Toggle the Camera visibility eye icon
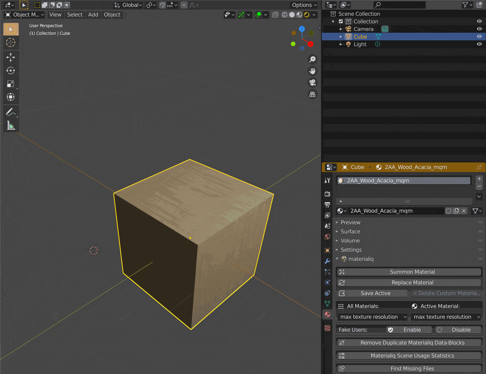 pos(479,29)
